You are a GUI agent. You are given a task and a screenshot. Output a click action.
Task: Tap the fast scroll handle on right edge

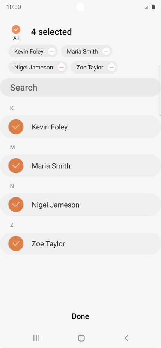coord(160,90)
